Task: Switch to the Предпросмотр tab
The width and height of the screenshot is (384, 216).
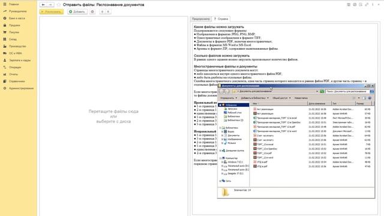Action: pos(201,19)
